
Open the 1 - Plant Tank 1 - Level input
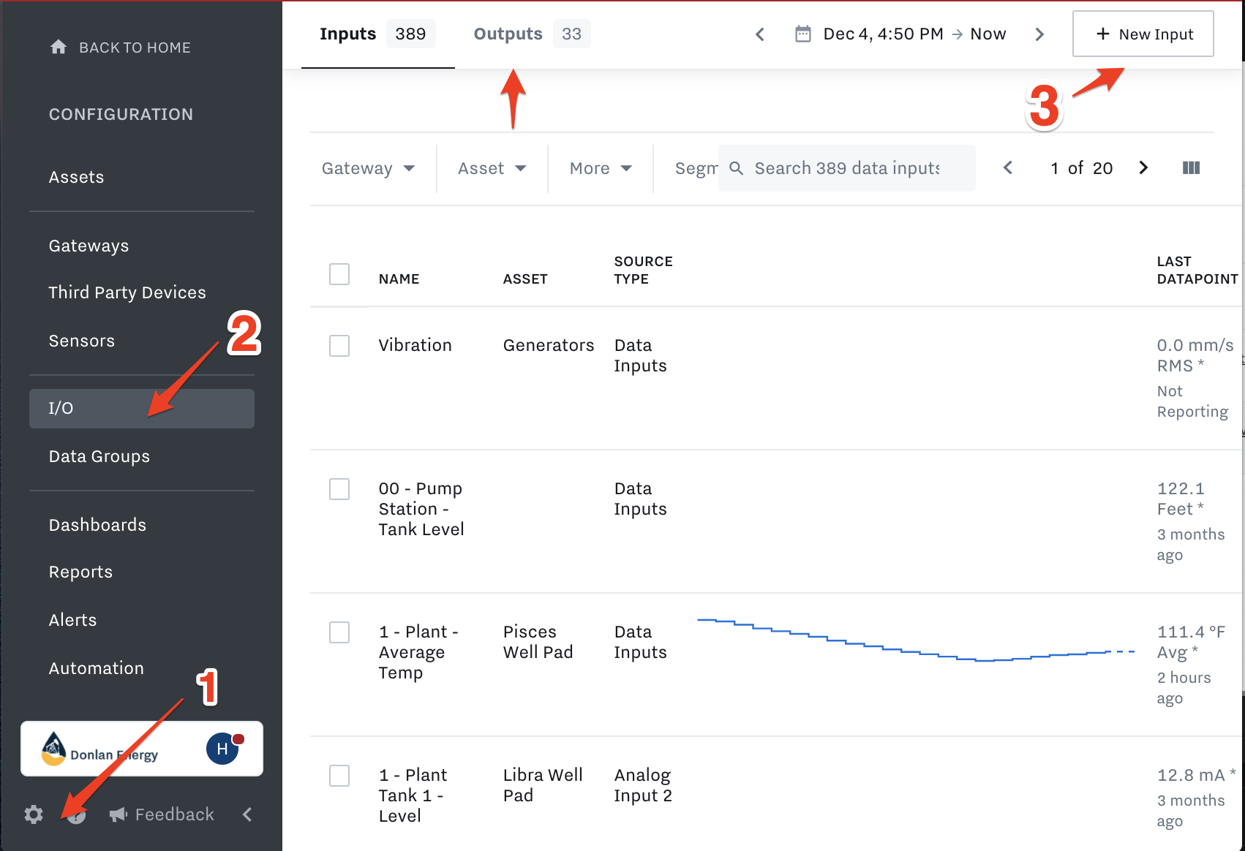(x=413, y=795)
